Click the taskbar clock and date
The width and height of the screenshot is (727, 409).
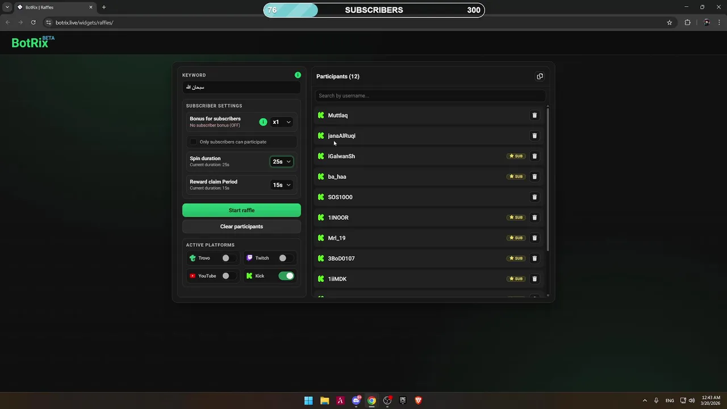coord(711,400)
